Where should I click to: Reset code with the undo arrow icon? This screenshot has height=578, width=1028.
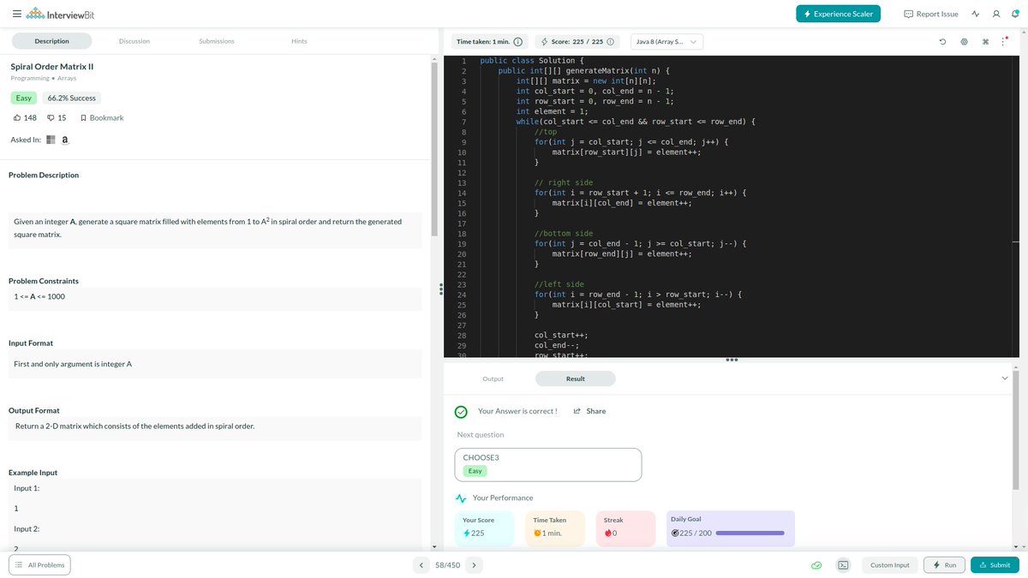[942, 41]
